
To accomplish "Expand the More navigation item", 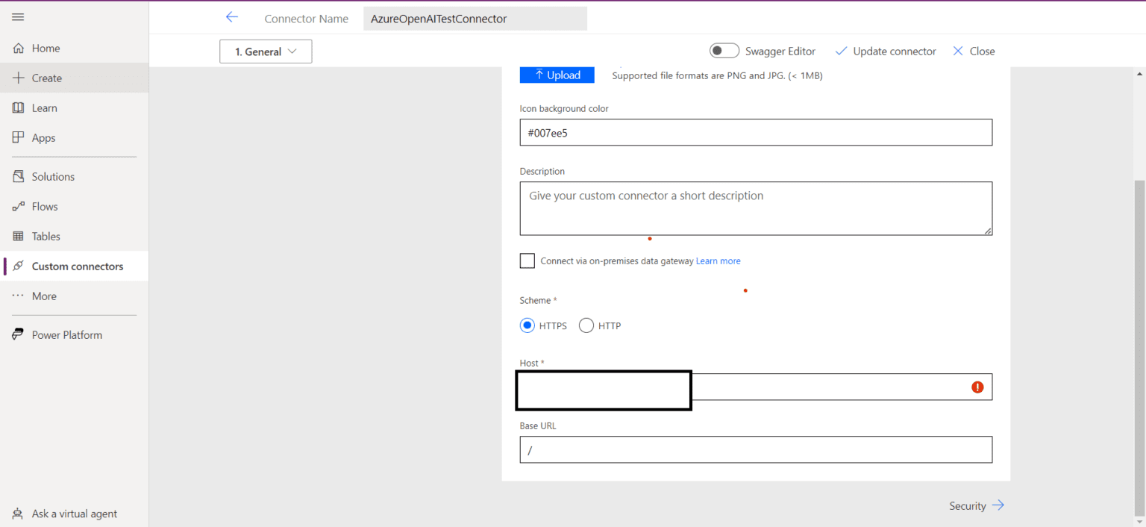I will pos(44,296).
